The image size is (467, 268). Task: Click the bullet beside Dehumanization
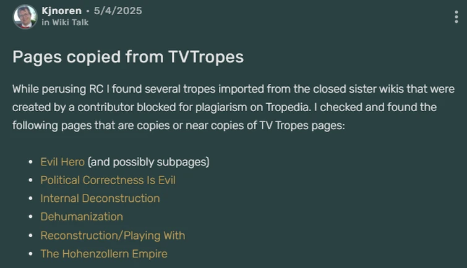point(31,217)
